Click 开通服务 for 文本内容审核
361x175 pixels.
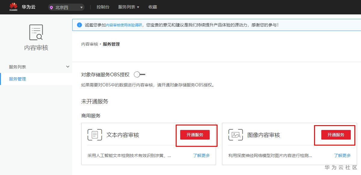[195, 135]
